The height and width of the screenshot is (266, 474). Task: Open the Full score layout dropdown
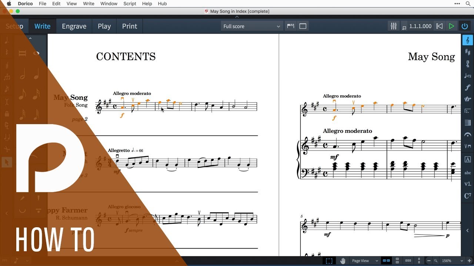pyautogui.click(x=252, y=26)
